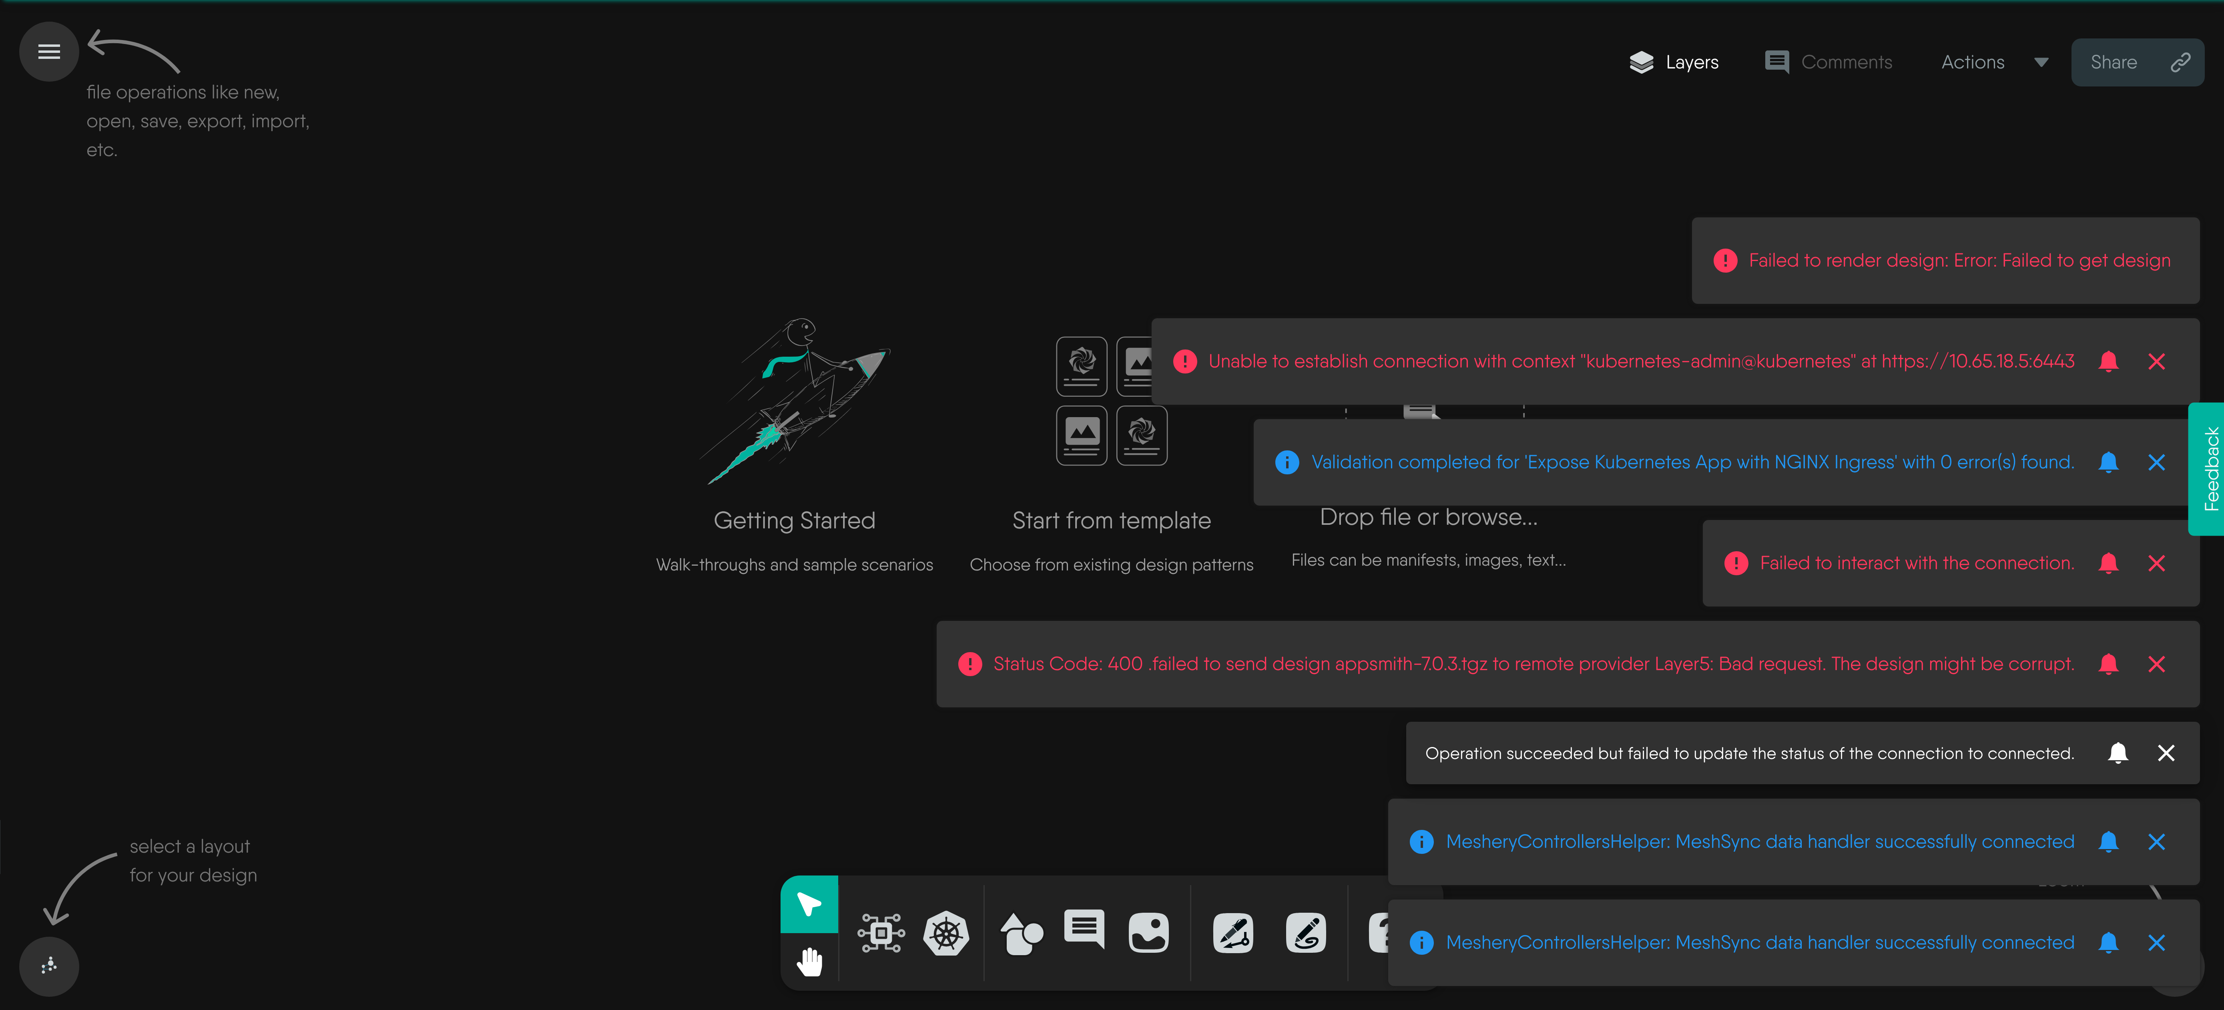Viewport: 2224px width, 1010px height.
Task: Expand the Actions dropdown arrow
Action: 2041,62
